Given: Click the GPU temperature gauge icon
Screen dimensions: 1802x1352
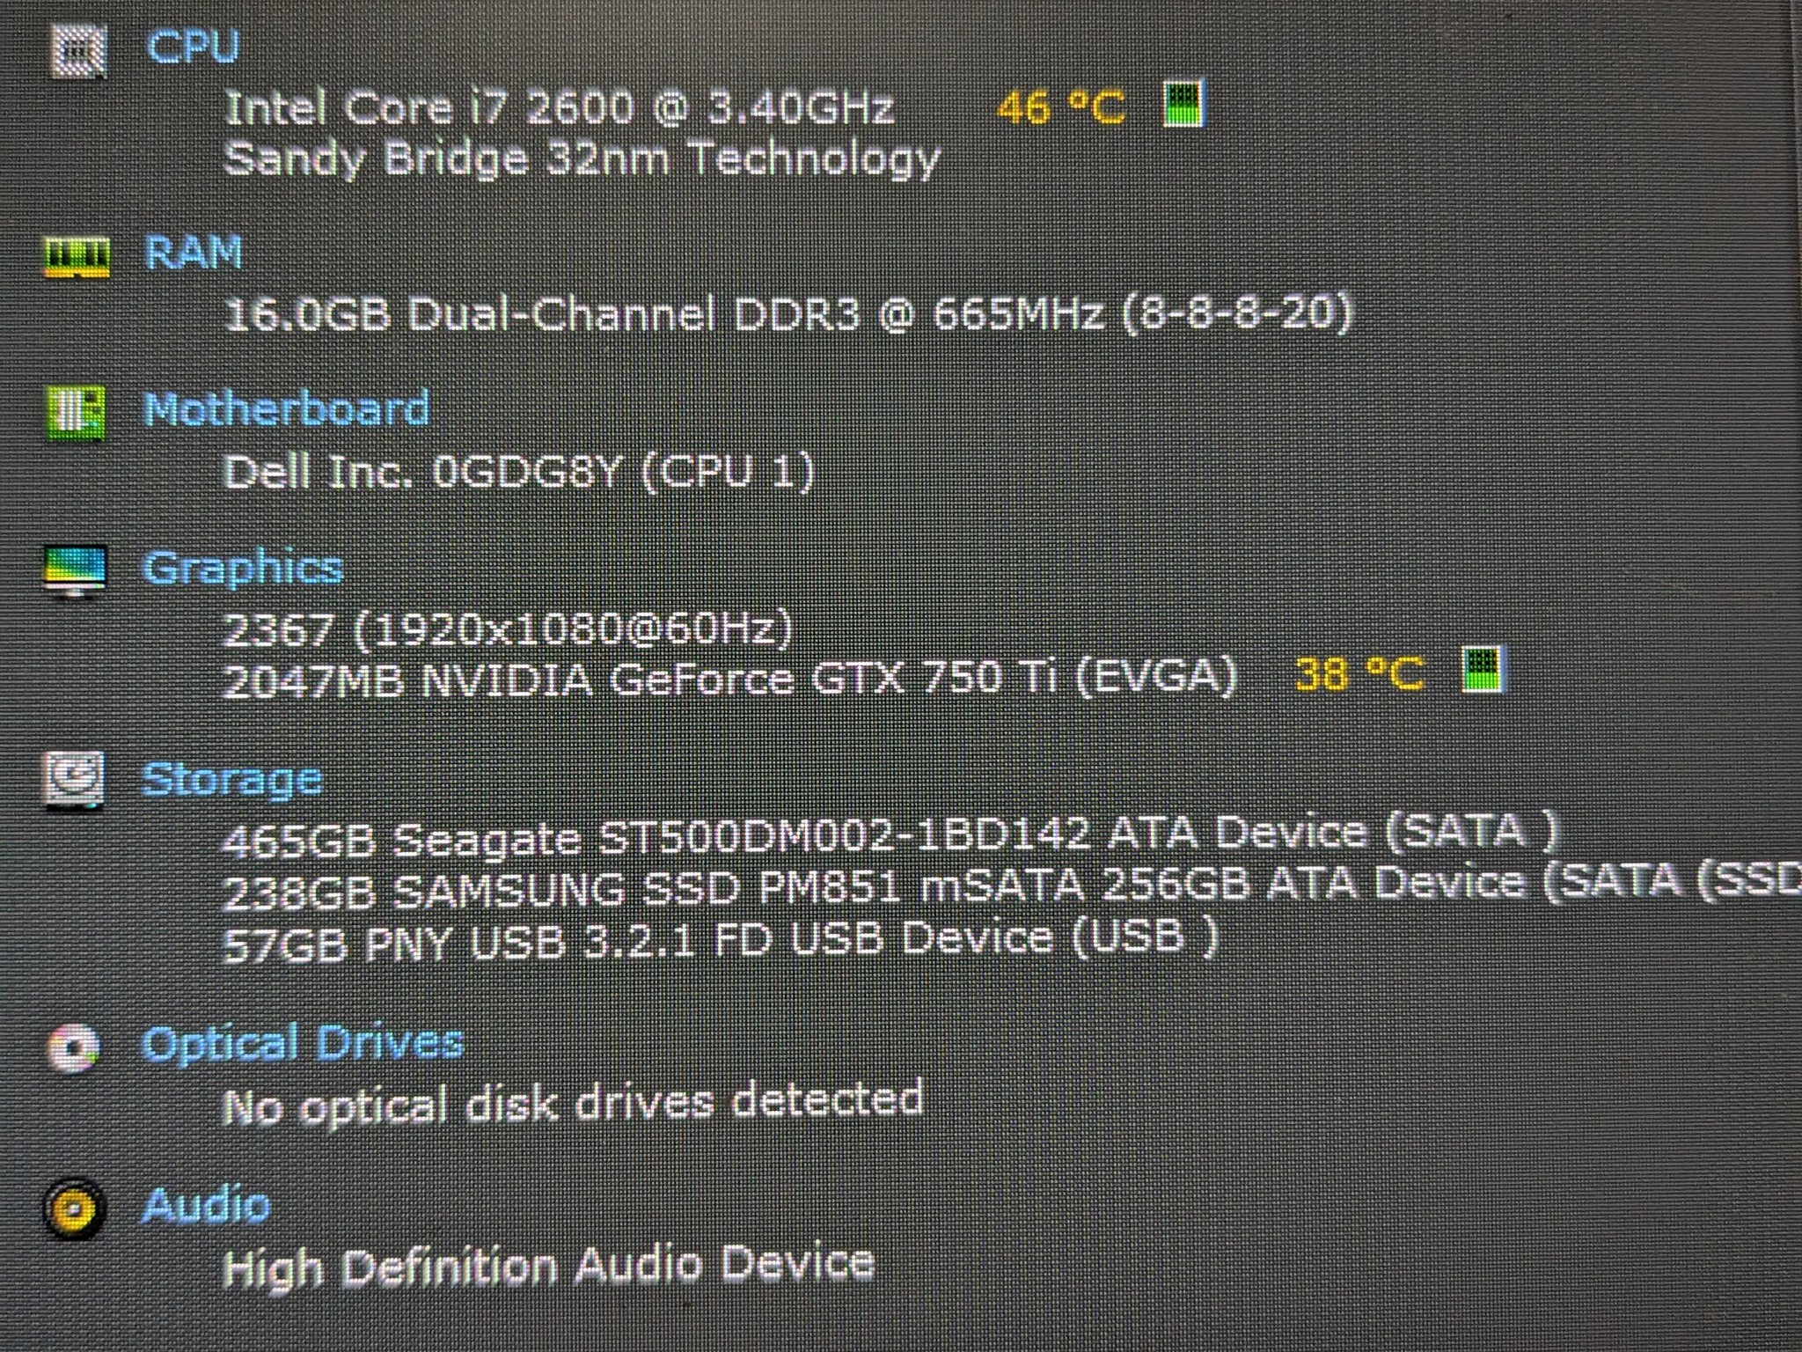Looking at the screenshot, I should [1483, 670].
